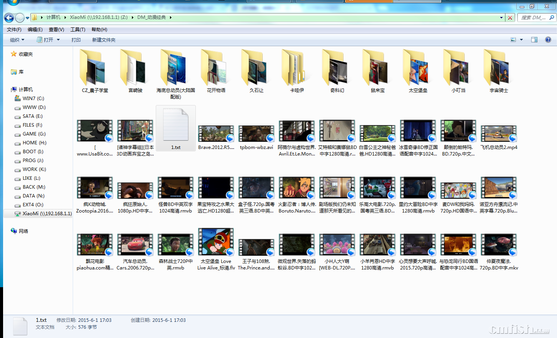
Task: Select the WORK (K:) drive in sidebar
Action: click(34, 169)
